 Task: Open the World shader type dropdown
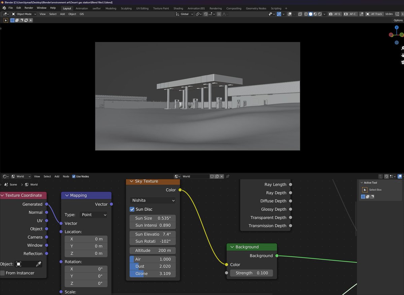click(21, 176)
